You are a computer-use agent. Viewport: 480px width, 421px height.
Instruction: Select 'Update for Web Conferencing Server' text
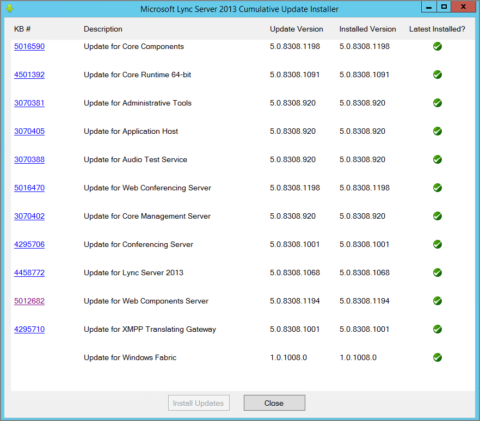pos(147,188)
